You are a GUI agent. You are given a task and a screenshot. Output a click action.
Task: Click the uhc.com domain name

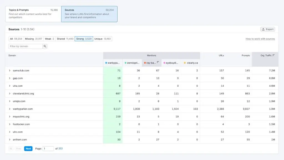pyautogui.click(x=18, y=132)
